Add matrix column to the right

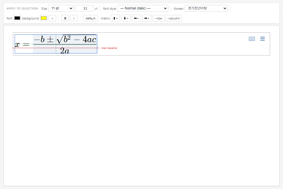click(147, 18)
